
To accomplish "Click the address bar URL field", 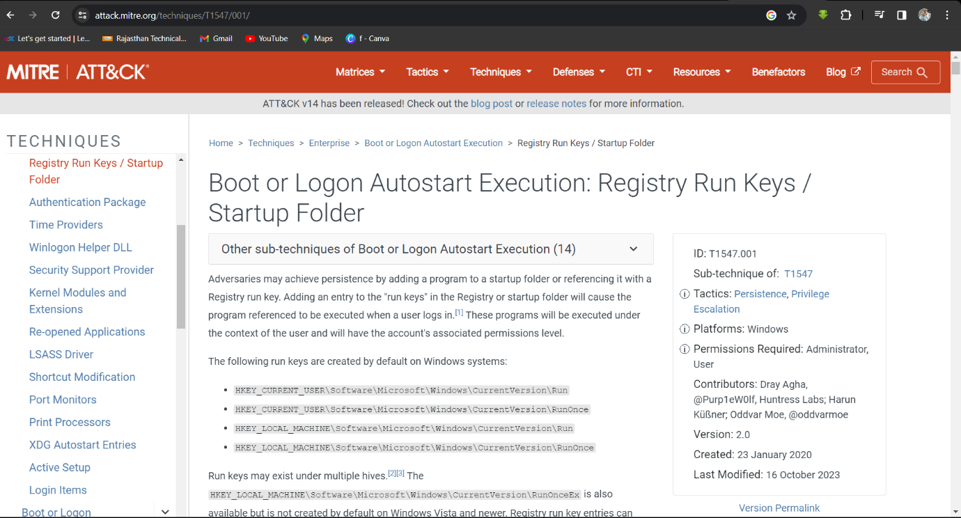I will point(418,15).
